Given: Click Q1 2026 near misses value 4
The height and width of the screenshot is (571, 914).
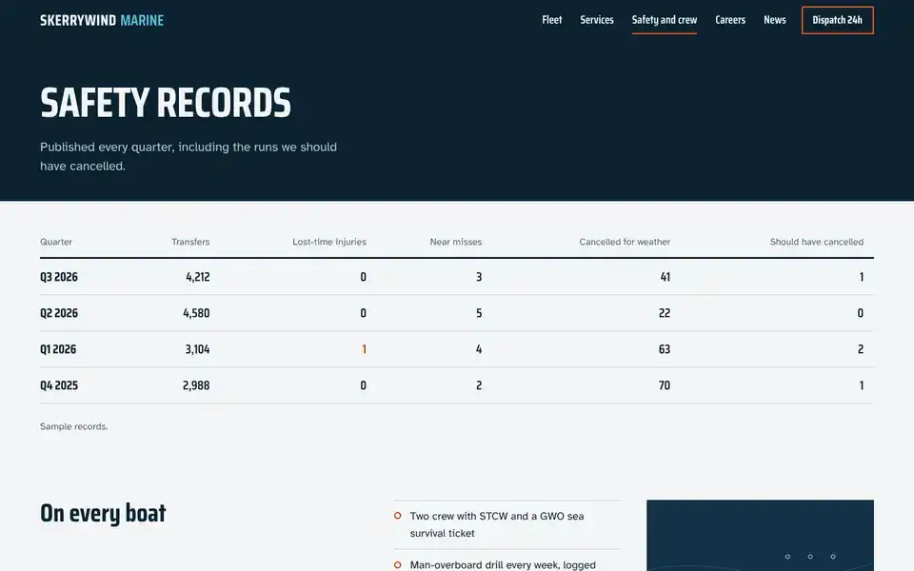Looking at the screenshot, I should 479,349.
